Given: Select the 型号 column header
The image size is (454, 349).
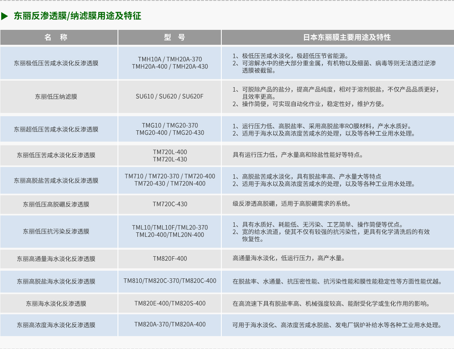Looking at the screenshot, I should point(170,38).
